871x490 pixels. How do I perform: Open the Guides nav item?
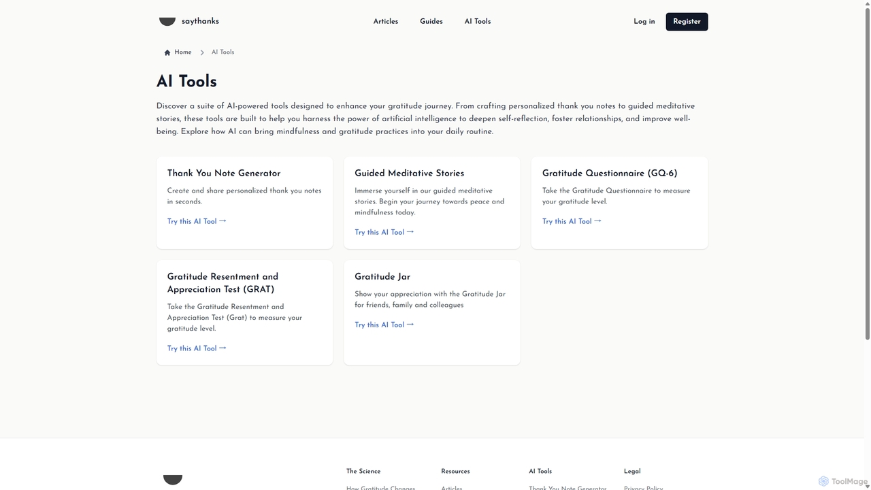[431, 22]
